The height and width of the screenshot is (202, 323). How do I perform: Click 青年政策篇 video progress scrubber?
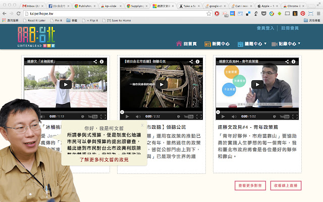click(x=218, y=112)
